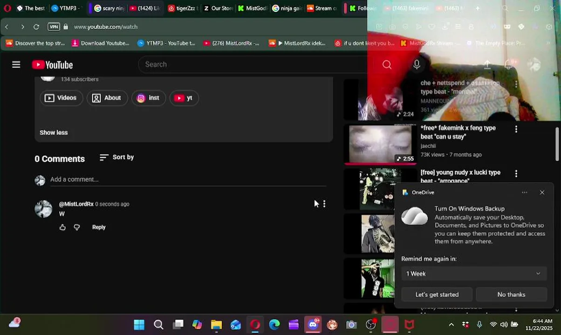Open the channel's yt link button

click(184, 98)
